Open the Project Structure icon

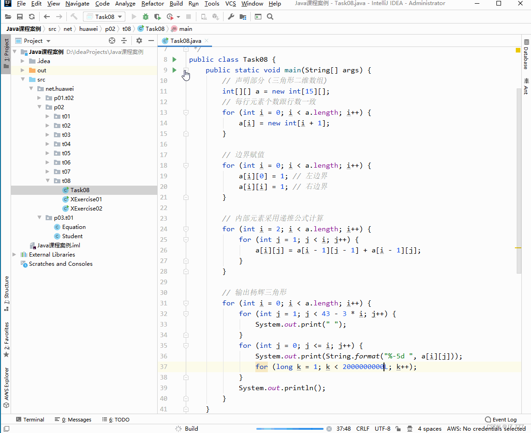pos(243,17)
